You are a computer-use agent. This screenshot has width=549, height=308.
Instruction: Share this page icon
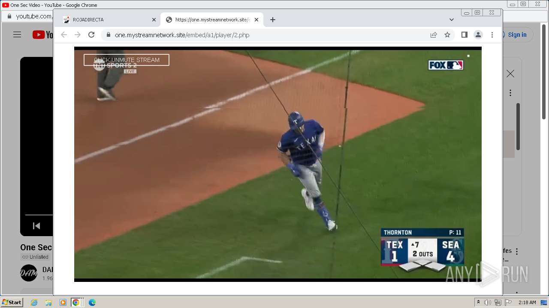pos(434,35)
